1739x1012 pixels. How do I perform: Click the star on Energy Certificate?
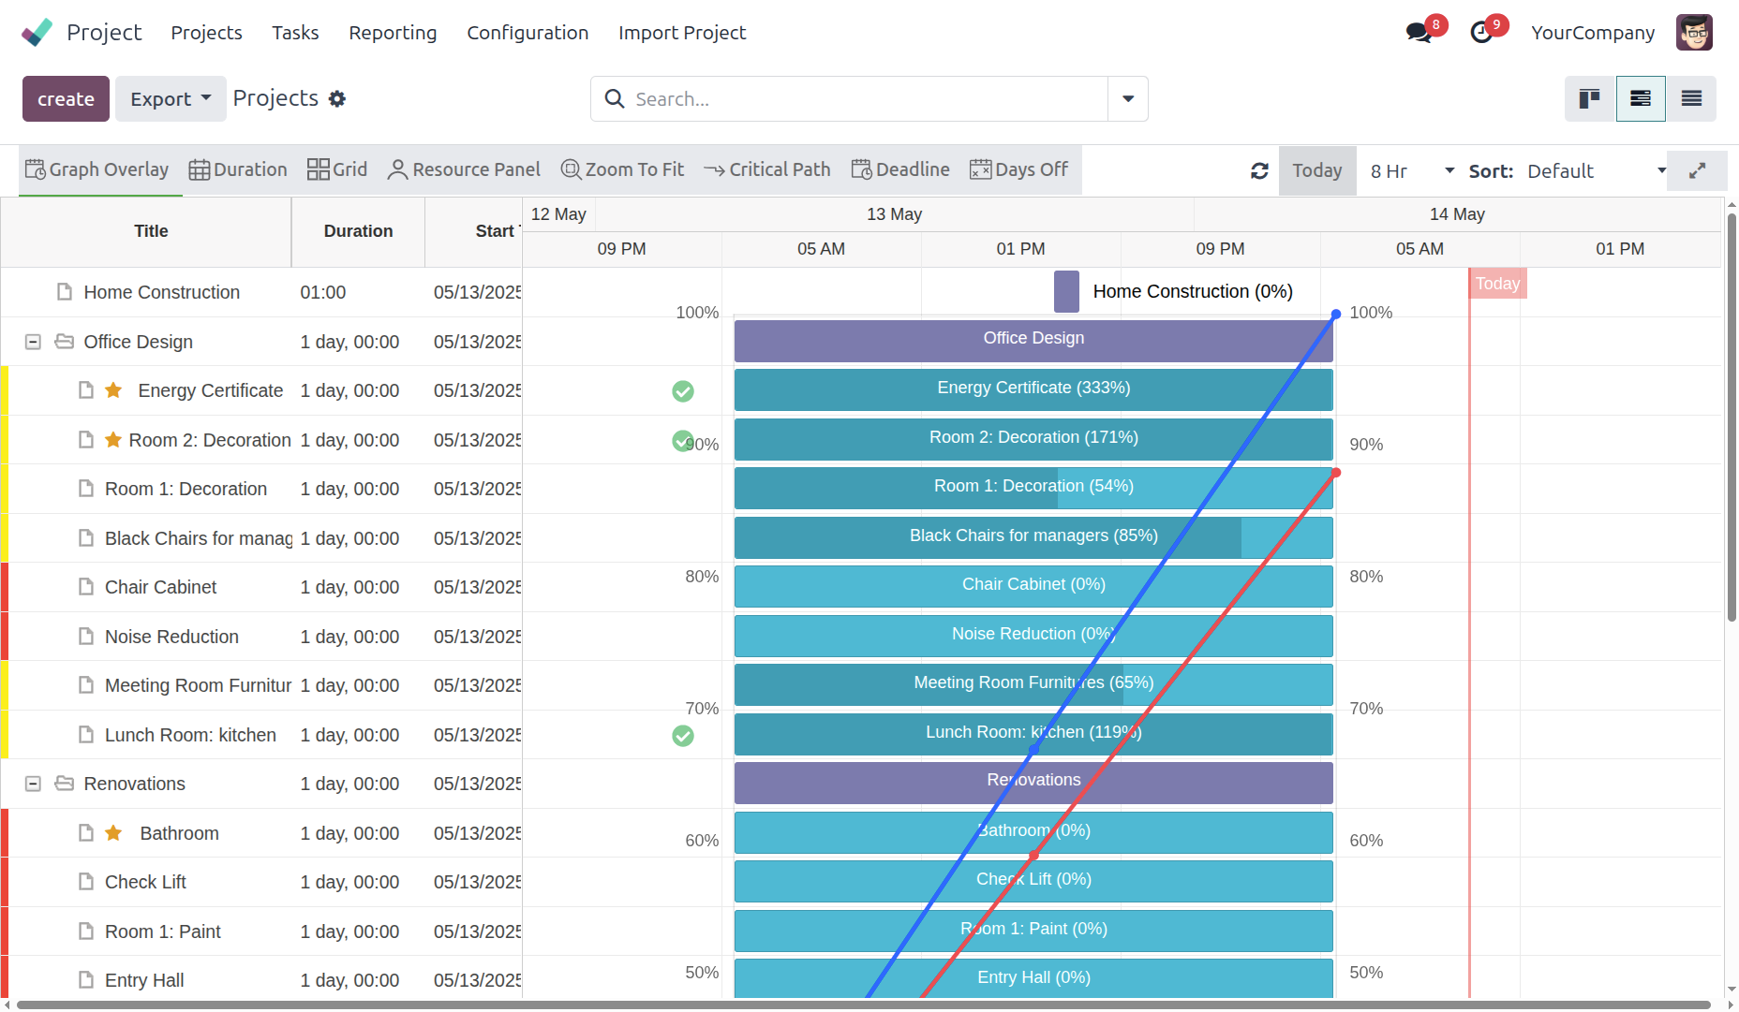coord(113,390)
